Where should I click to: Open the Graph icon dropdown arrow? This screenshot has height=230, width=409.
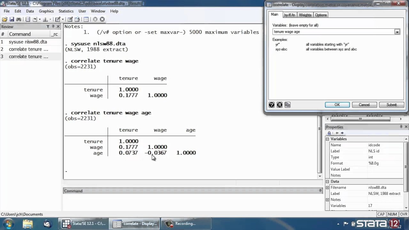click(x=50, y=19)
